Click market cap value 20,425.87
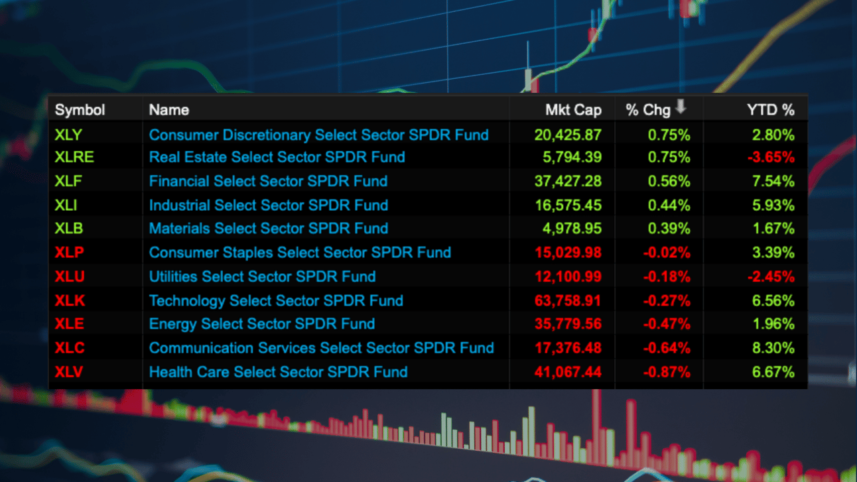The height and width of the screenshot is (482, 857). point(568,135)
